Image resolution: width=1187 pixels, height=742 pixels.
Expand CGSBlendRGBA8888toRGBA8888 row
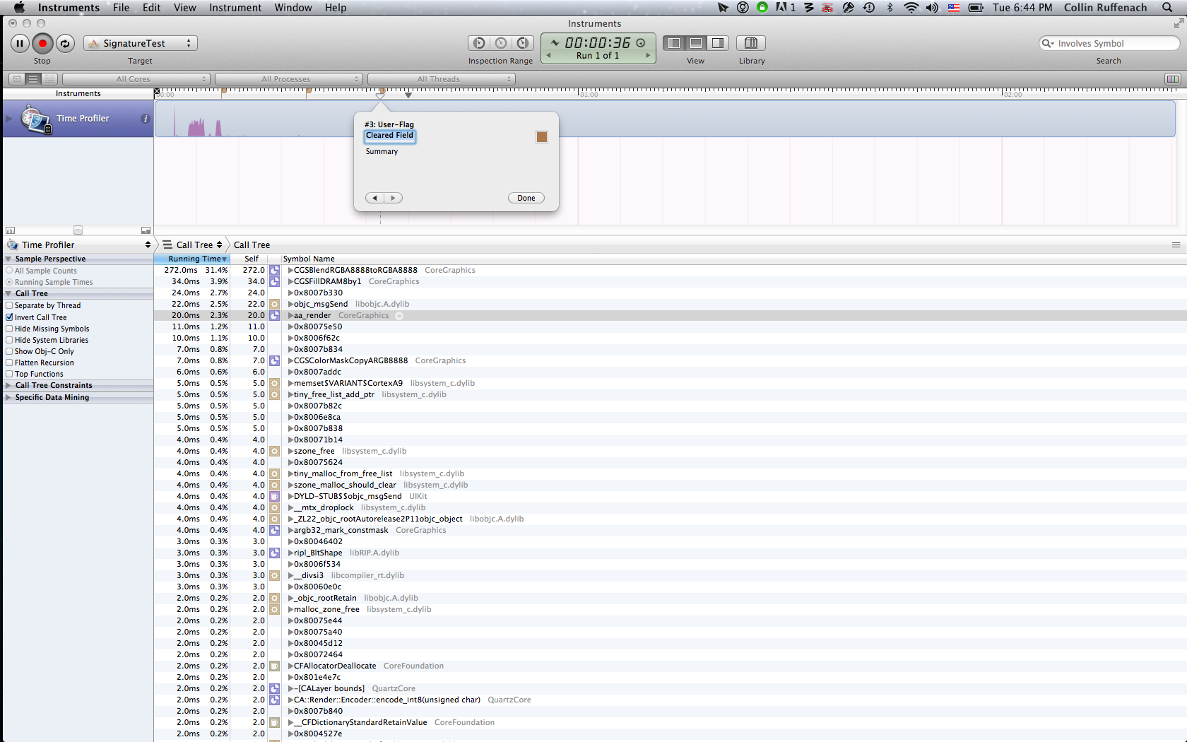pyautogui.click(x=290, y=270)
